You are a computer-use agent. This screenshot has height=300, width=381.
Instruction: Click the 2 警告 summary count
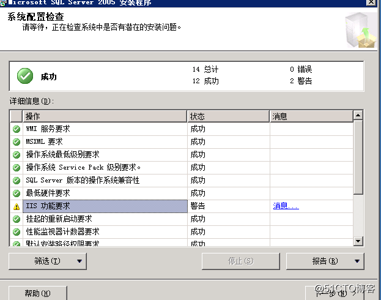301,81
